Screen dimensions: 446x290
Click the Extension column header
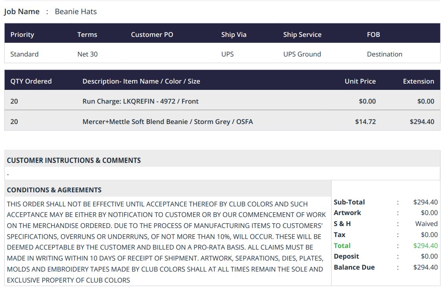418,81
